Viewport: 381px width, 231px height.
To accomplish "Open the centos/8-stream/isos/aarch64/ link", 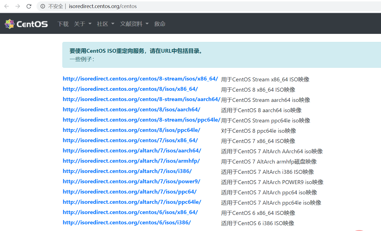I will (x=141, y=99).
